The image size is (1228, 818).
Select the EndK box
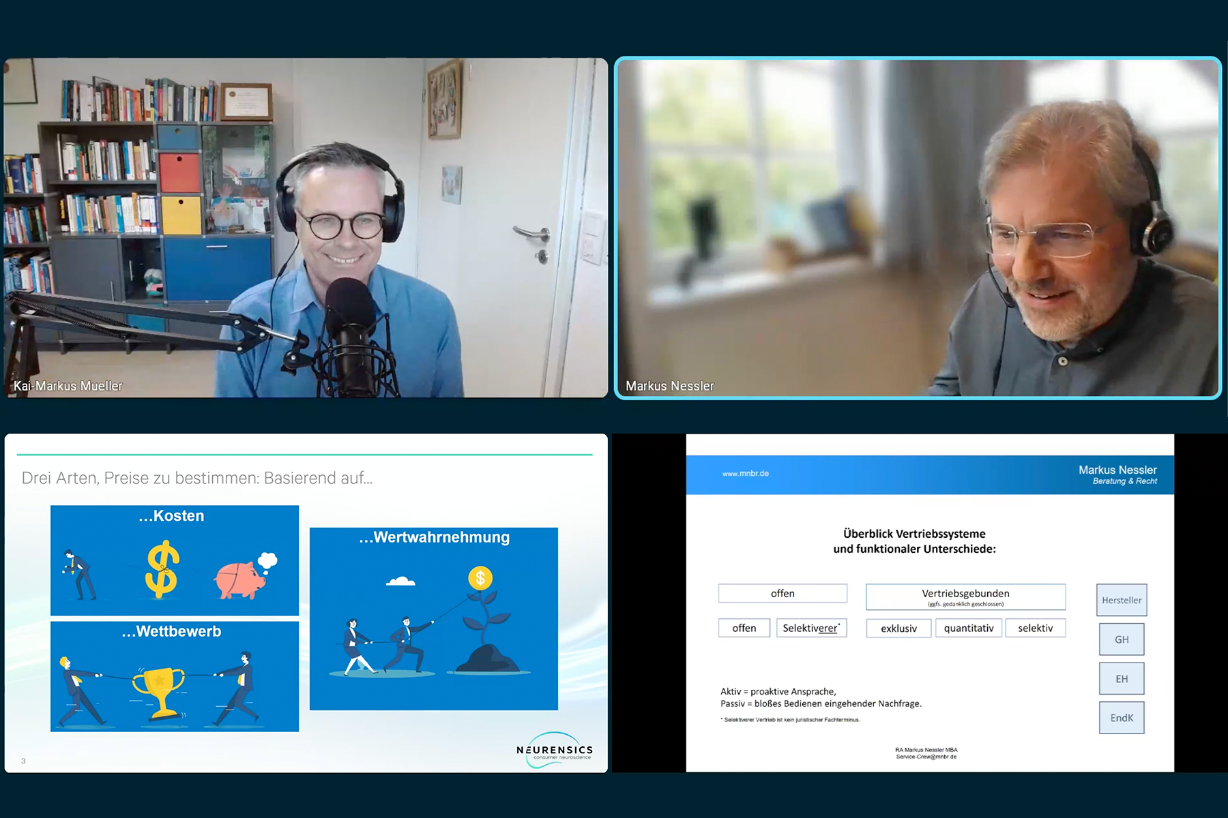coord(1121,718)
